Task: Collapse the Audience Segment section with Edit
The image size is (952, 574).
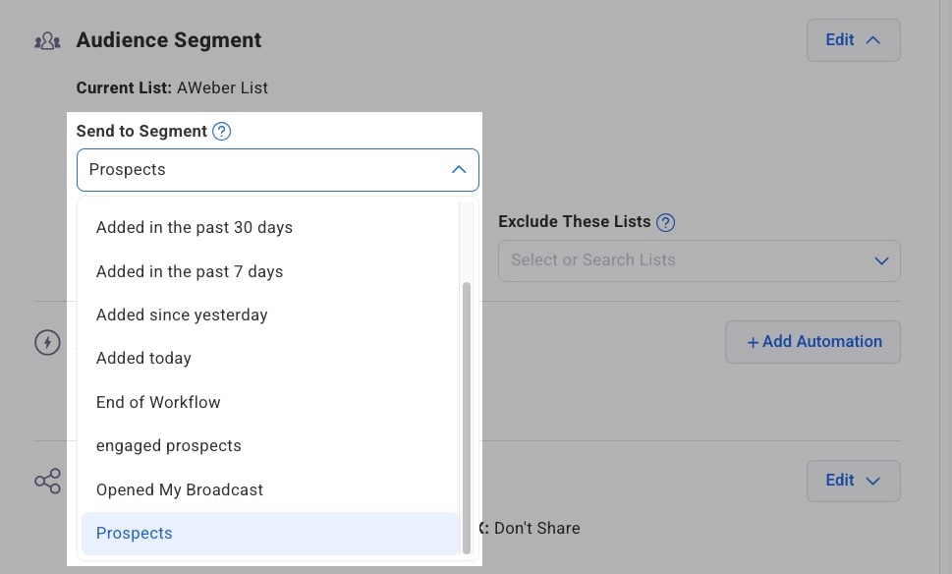Action: coord(853,40)
